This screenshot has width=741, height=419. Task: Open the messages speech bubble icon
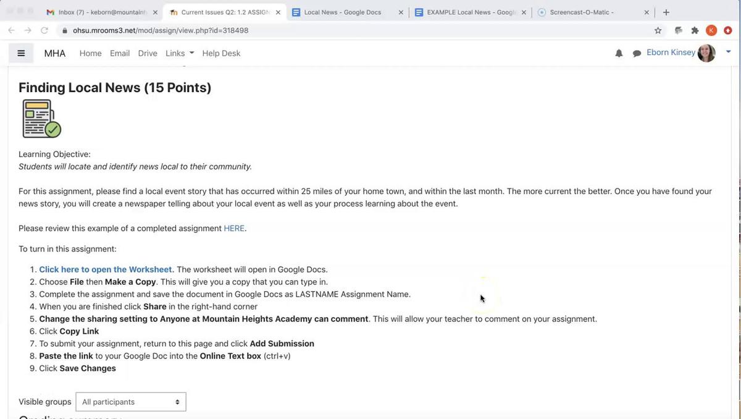(637, 54)
